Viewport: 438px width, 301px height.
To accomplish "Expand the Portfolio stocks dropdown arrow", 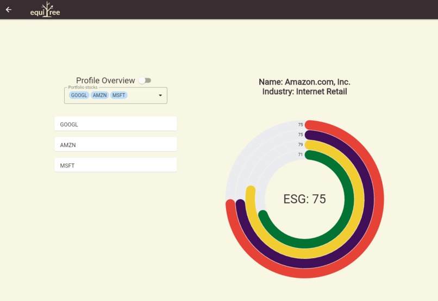I will coord(160,95).
